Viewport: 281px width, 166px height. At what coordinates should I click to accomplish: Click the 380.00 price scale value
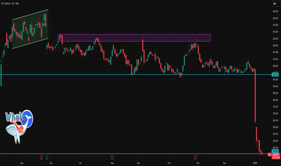275,100
